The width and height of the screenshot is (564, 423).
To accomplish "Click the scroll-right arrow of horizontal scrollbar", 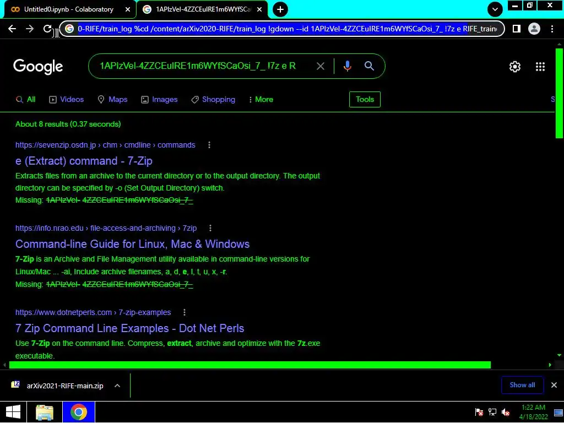I will coord(550,365).
